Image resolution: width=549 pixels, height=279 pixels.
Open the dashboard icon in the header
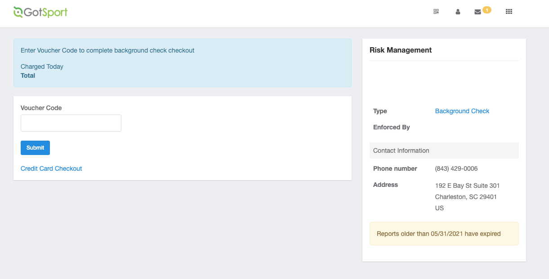436,12
